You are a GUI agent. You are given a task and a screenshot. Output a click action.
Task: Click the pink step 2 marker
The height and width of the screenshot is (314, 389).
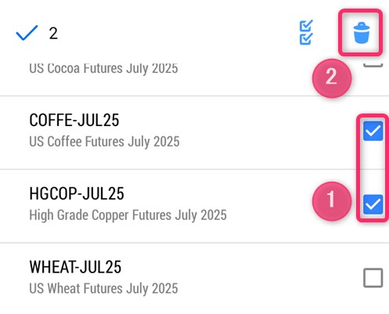point(332,78)
